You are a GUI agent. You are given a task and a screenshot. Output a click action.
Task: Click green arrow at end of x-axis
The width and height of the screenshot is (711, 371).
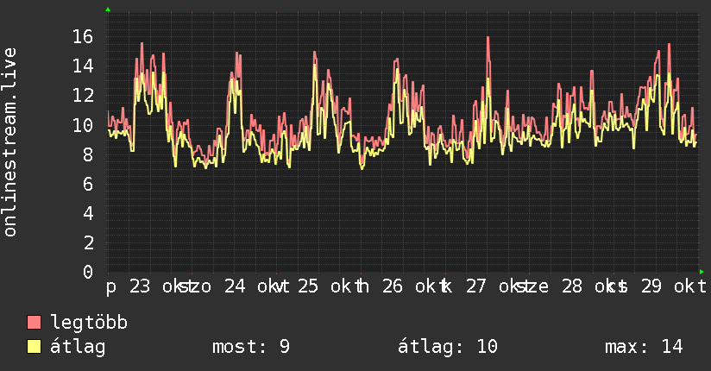click(702, 272)
